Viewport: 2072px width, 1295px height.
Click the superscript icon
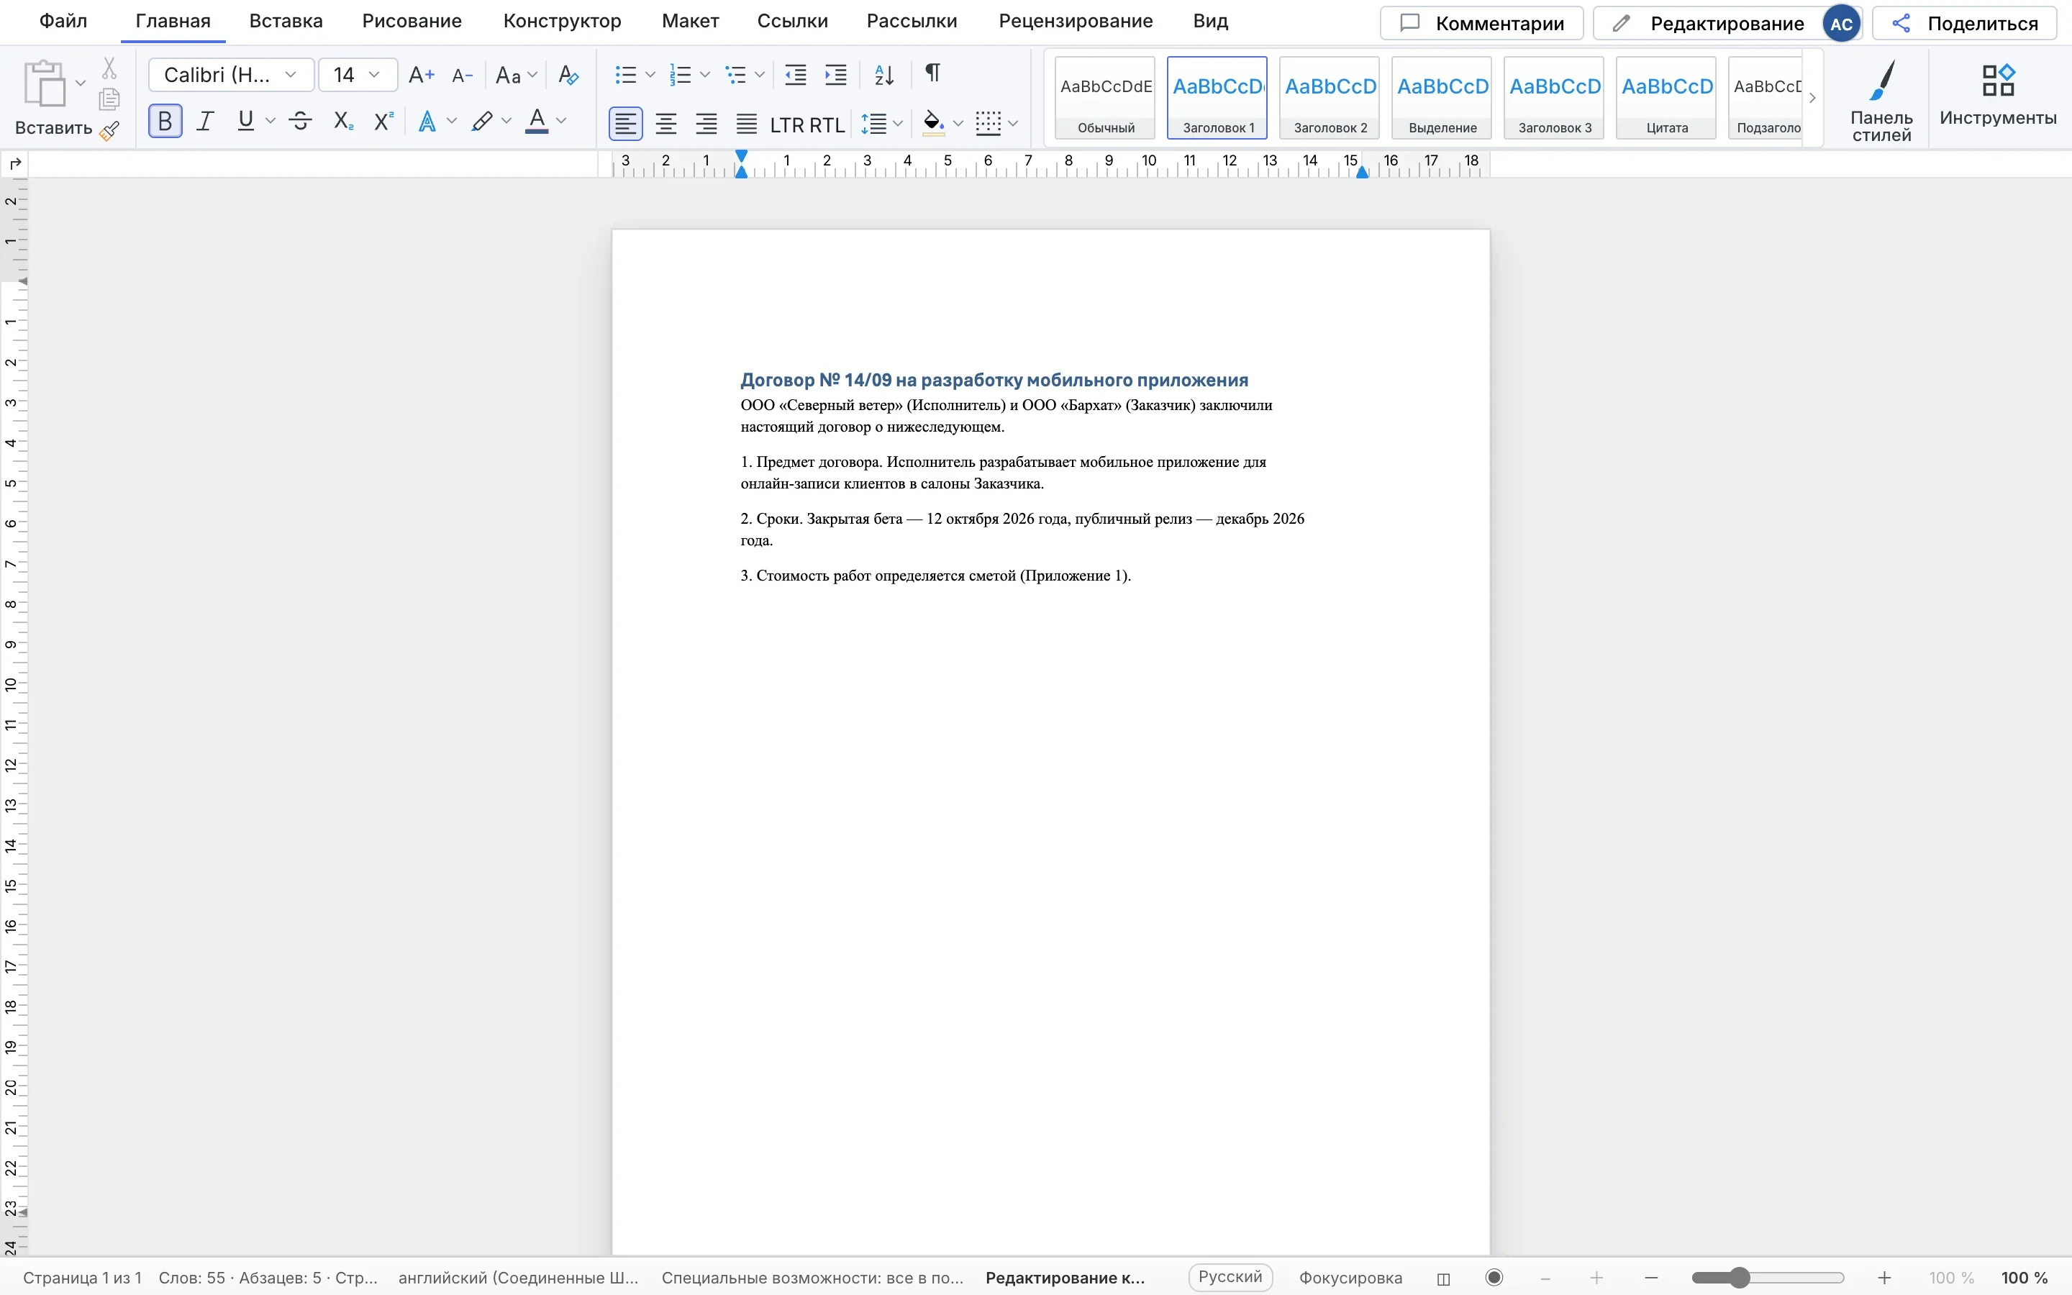click(383, 121)
